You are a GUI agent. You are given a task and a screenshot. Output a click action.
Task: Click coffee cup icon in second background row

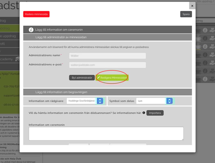click(198, 38)
